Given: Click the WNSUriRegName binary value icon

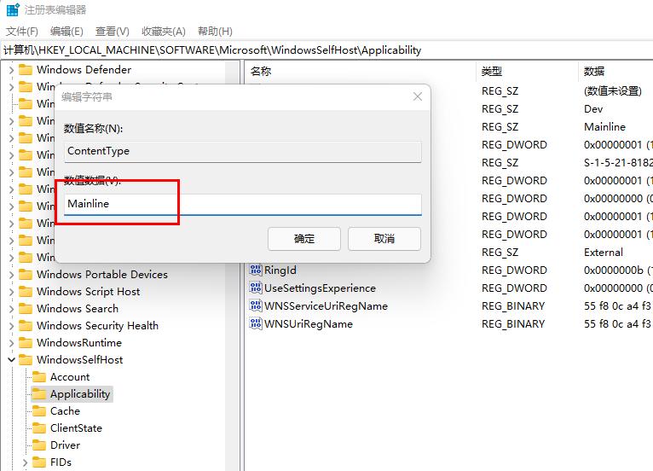Looking at the screenshot, I should 255,324.
